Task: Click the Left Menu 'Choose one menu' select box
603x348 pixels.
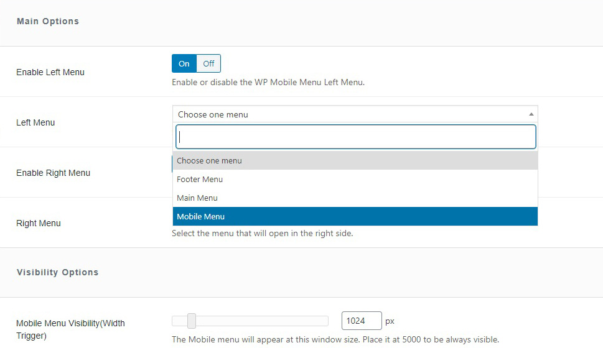Action: (x=355, y=114)
